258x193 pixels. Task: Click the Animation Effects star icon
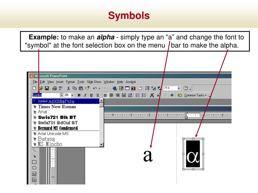(x=180, y=95)
